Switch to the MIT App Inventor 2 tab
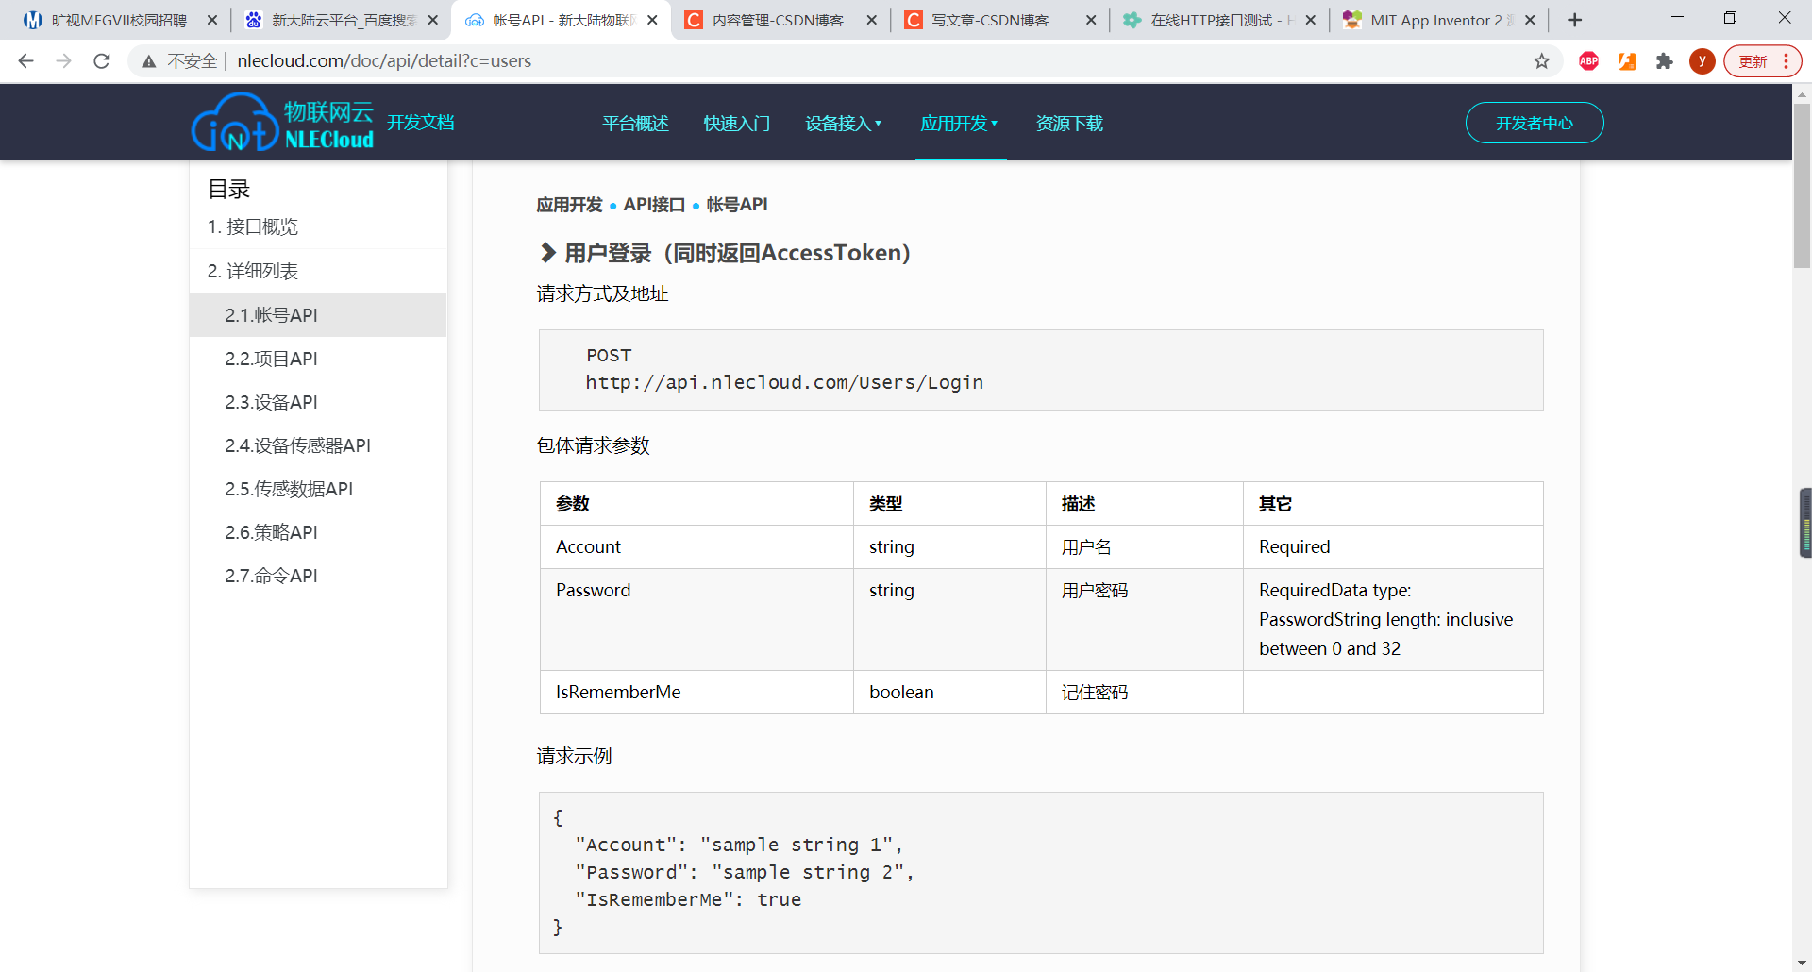 point(1437,20)
